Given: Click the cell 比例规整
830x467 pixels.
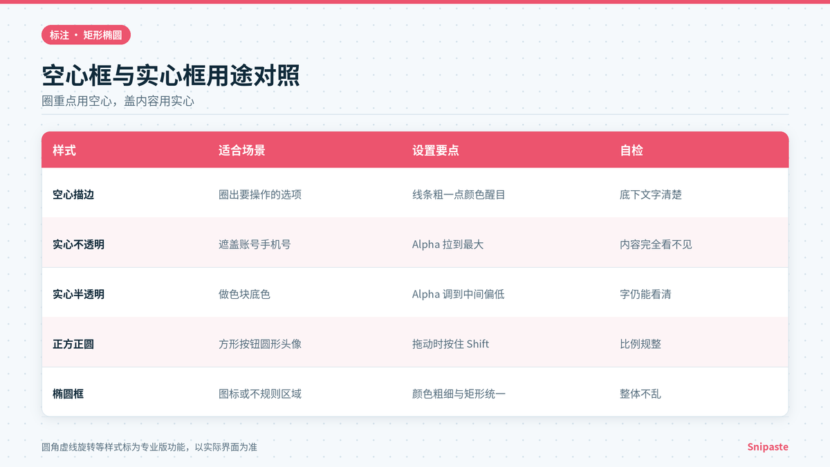Looking at the screenshot, I should (x=640, y=344).
